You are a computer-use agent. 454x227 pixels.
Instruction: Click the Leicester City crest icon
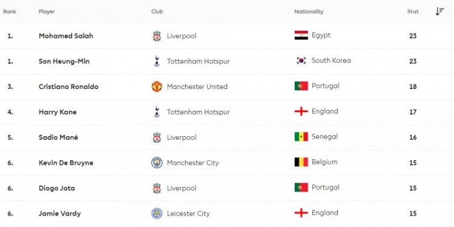click(157, 214)
